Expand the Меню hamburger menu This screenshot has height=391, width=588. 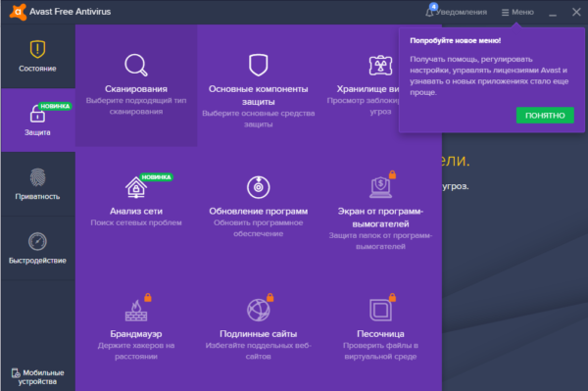pos(517,13)
